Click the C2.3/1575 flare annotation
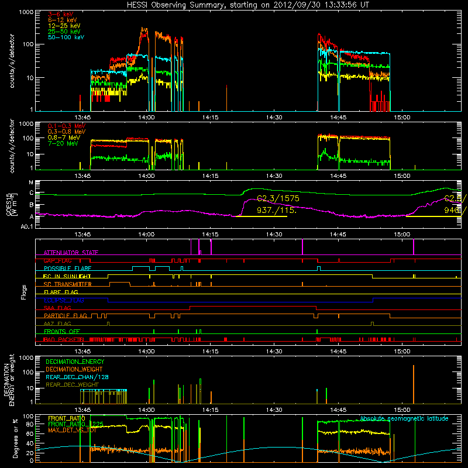 tap(278, 198)
